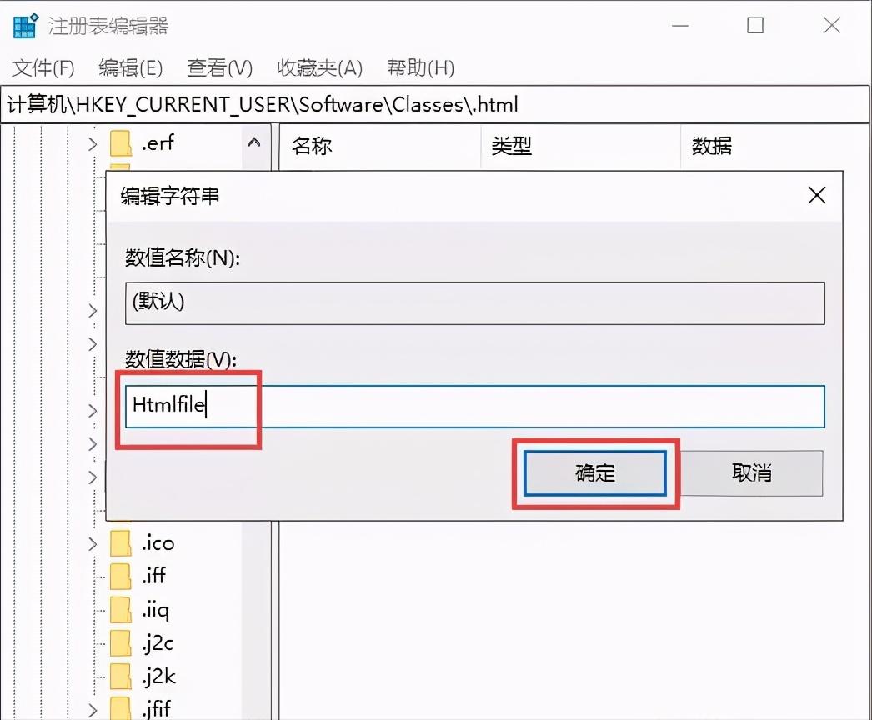Click the .iff folder icon

point(119,577)
